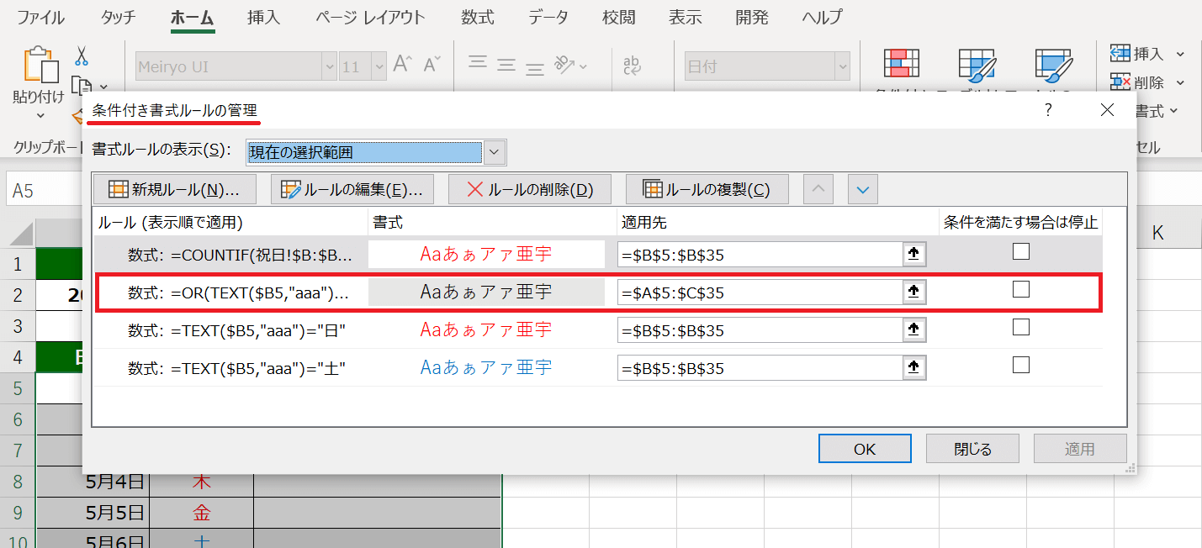
Task: Click the Edit Rule (ルールの編集) button
Action: pyautogui.click(x=352, y=189)
